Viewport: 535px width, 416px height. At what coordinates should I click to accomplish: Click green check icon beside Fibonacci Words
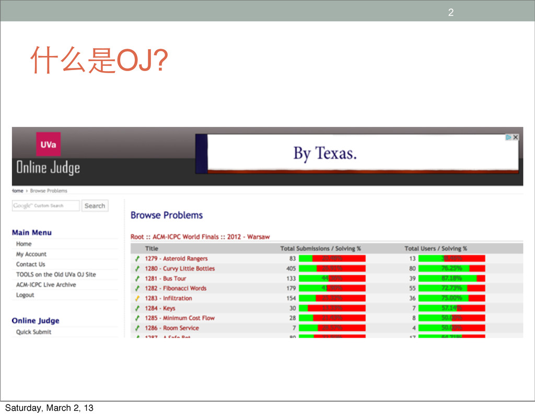click(137, 288)
